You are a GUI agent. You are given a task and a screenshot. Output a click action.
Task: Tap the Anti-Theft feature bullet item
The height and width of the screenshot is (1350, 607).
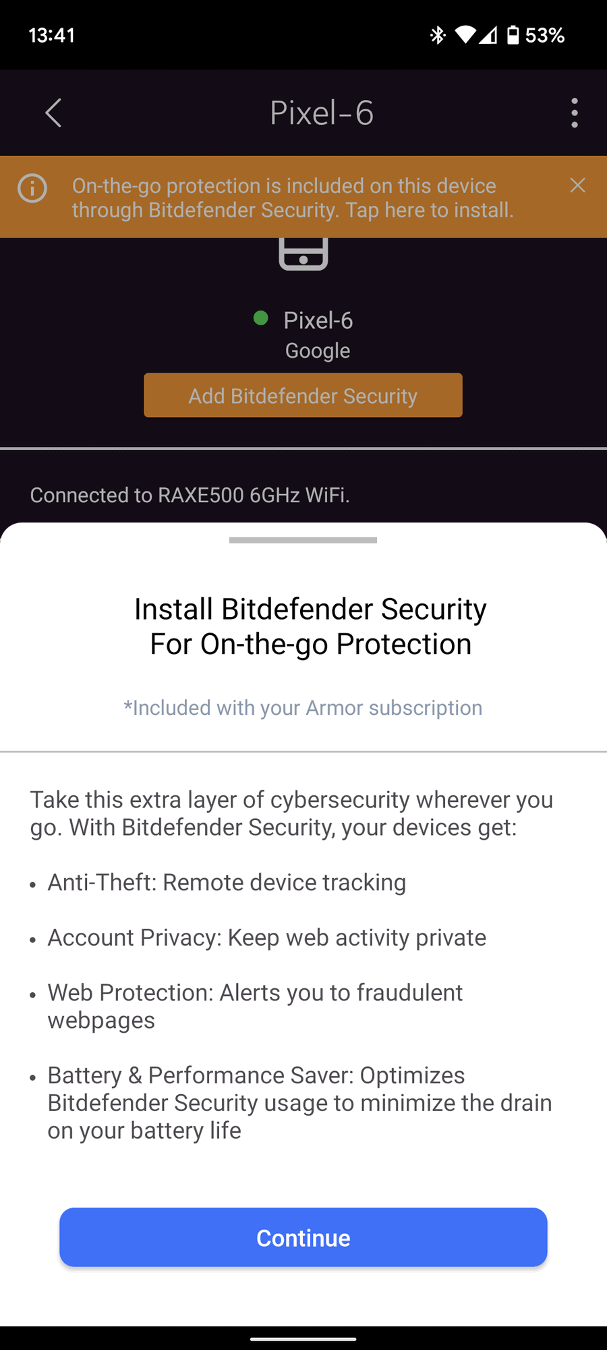[227, 882]
